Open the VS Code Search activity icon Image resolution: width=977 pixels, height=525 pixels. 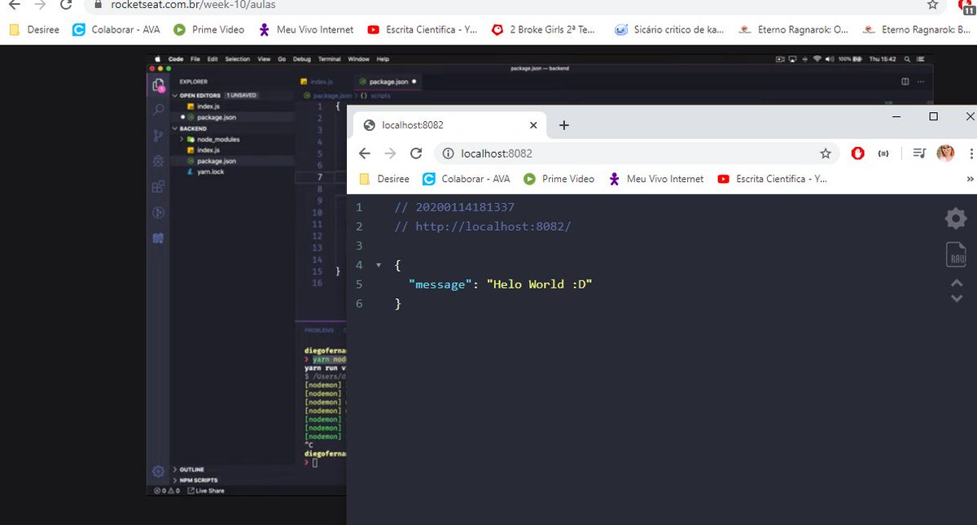[x=159, y=110]
